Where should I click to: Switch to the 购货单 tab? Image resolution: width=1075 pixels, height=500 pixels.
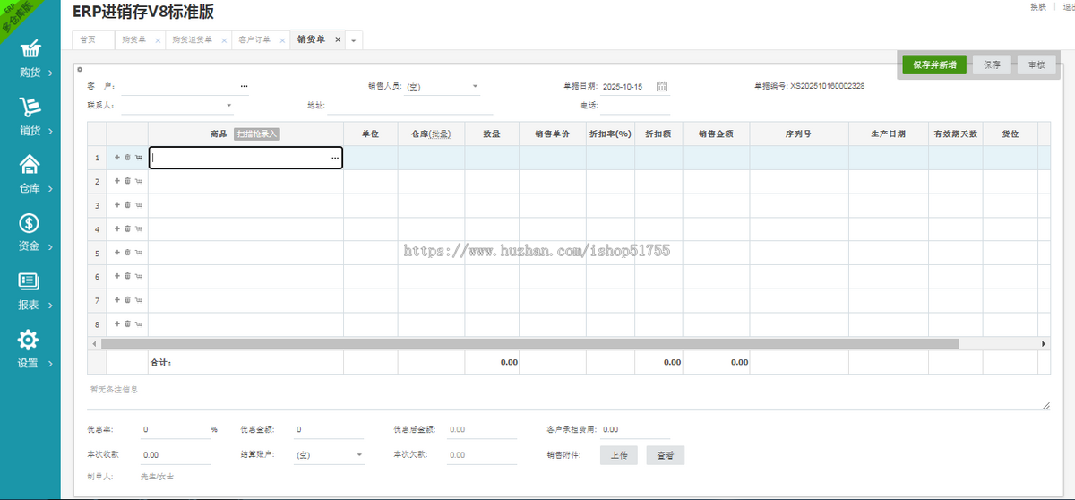(x=134, y=40)
